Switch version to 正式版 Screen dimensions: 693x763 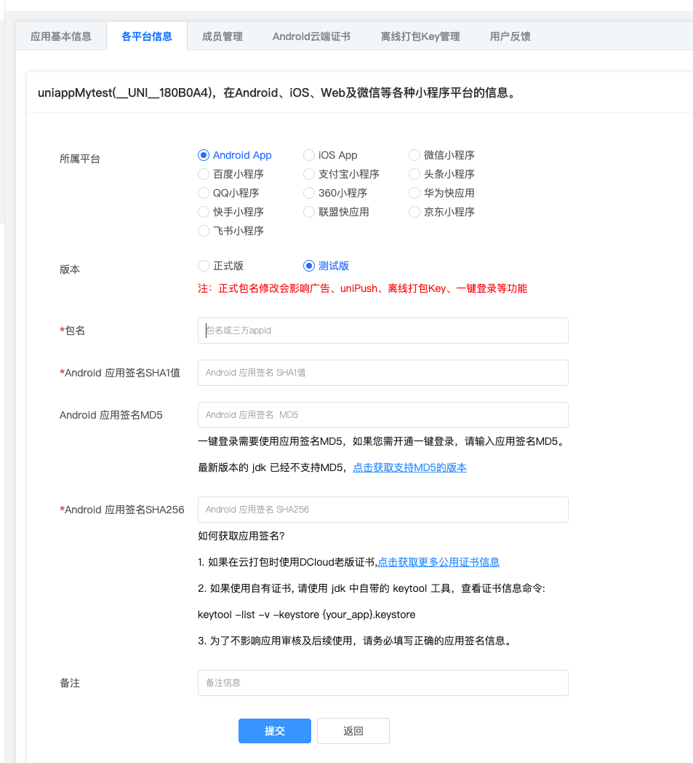click(203, 266)
